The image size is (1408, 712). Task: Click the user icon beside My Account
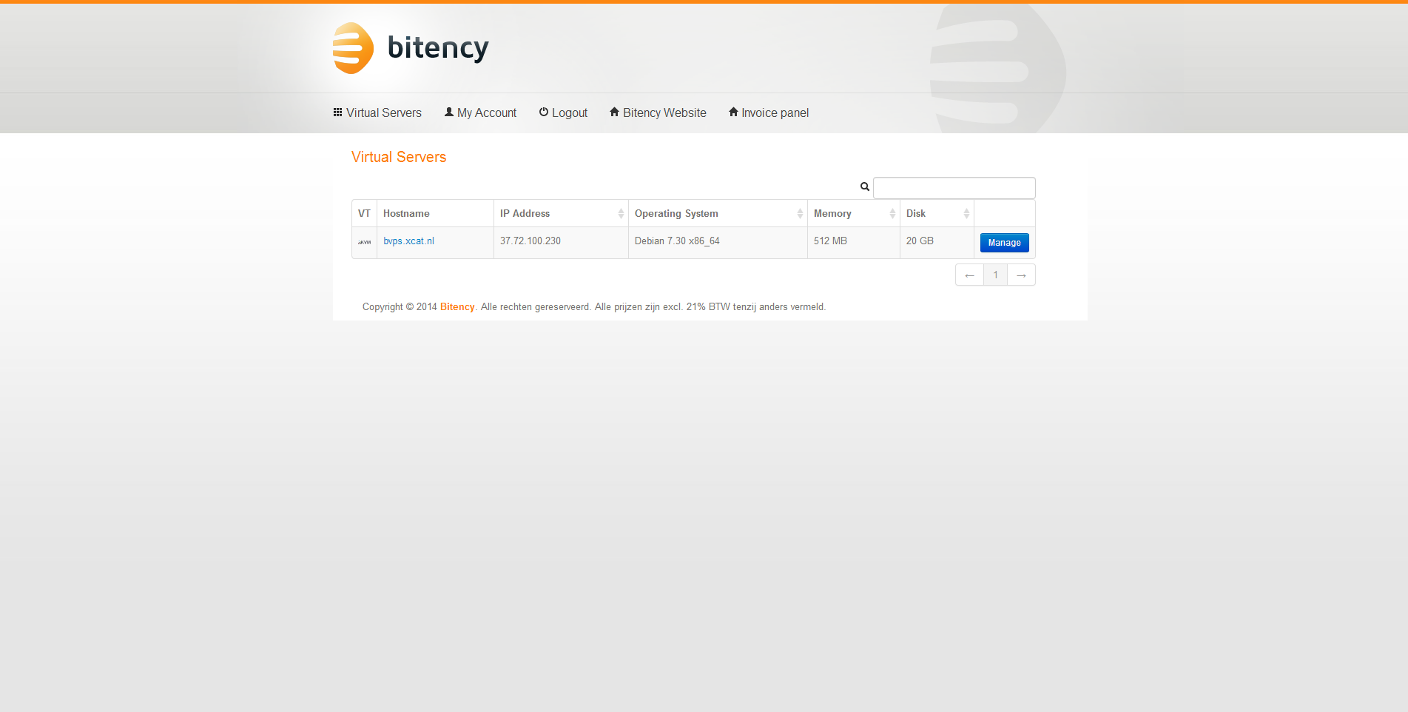coord(448,112)
